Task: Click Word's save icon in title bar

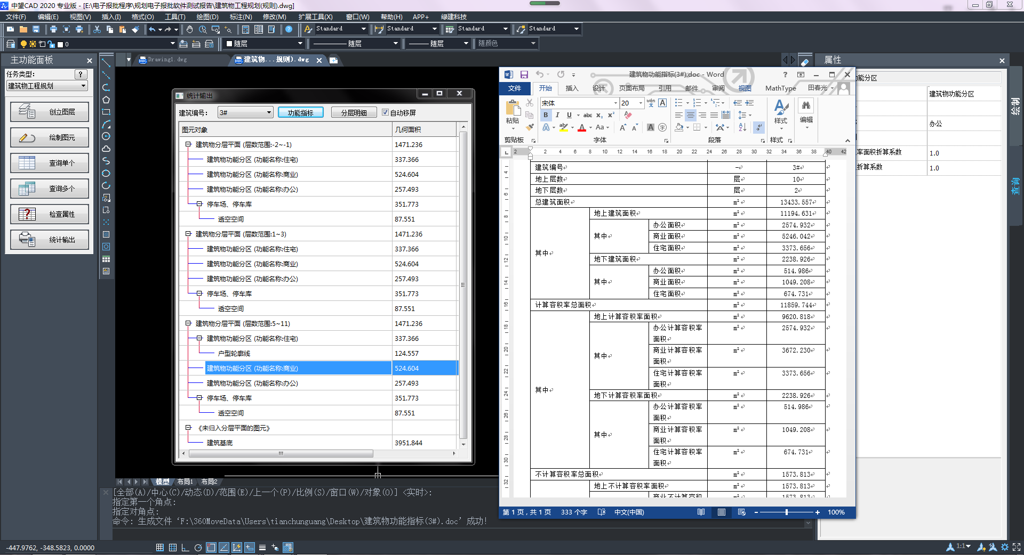Action: pyautogui.click(x=524, y=75)
